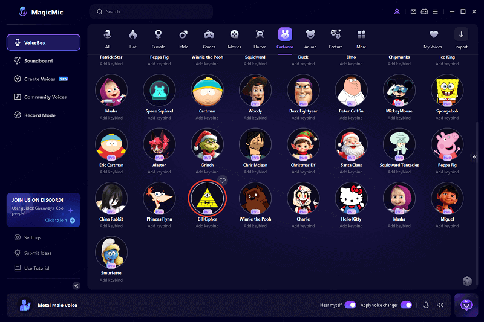484x322 pixels.
Task: Favorite Bill Cipher with heart icon
Action: [223, 180]
